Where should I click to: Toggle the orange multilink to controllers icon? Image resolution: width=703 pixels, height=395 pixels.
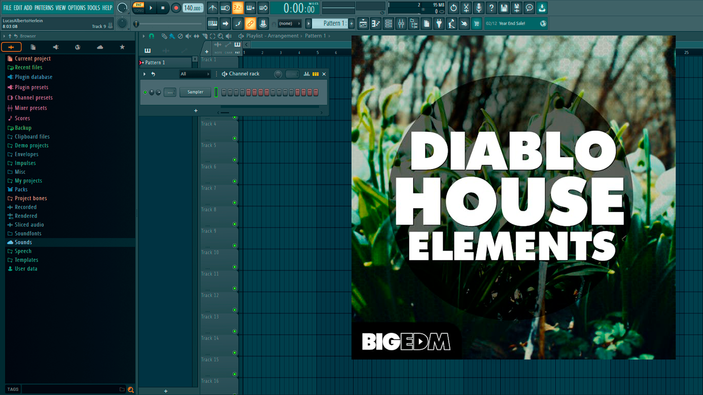click(251, 23)
